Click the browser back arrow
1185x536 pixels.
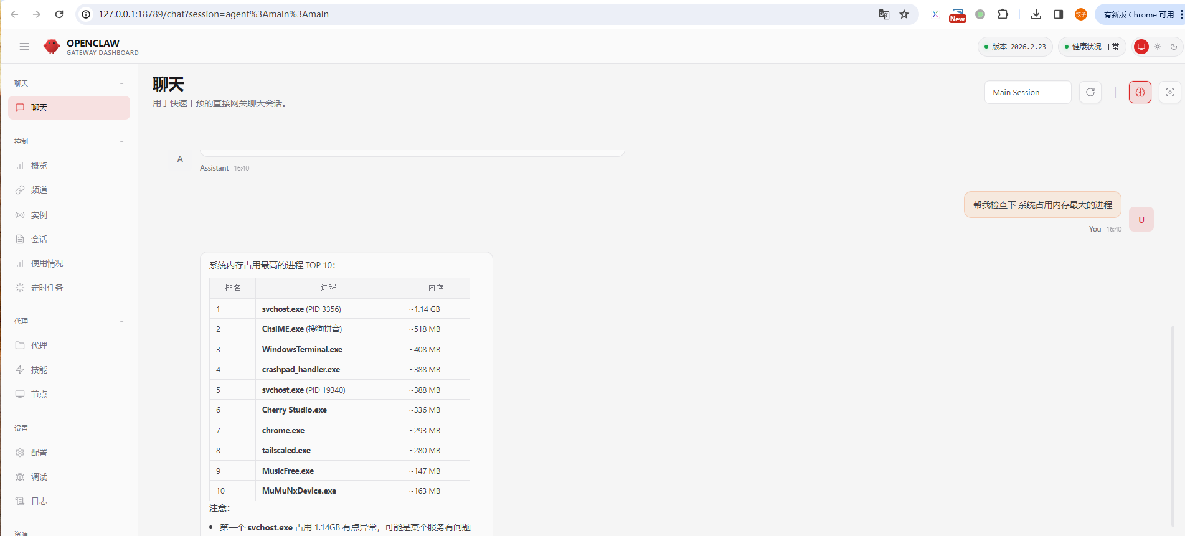point(14,14)
